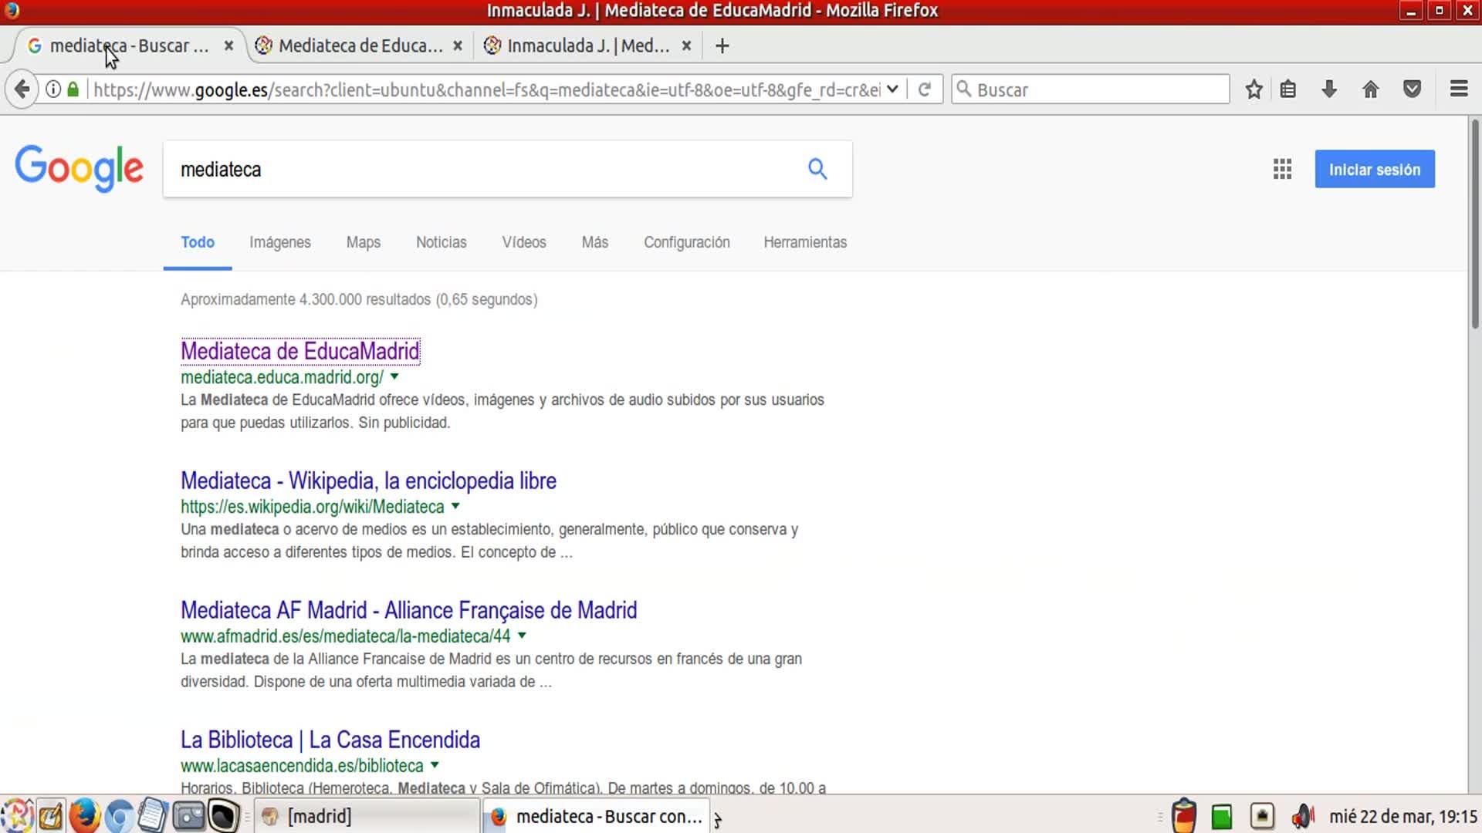The height and width of the screenshot is (833, 1482).
Task: Click the reload page icon
Action: tap(924, 89)
